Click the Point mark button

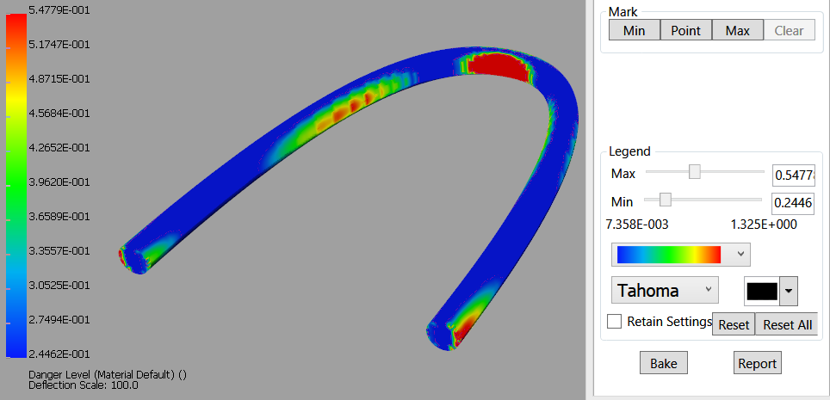[x=686, y=31]
